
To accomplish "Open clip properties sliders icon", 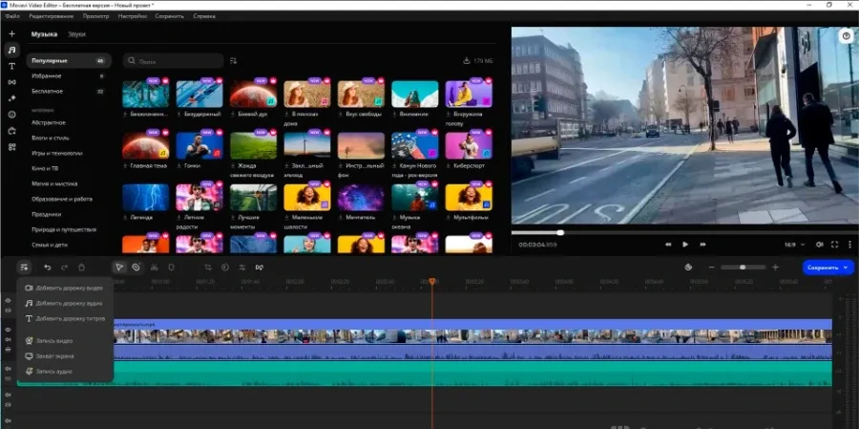I will click(x=241, y=268).
